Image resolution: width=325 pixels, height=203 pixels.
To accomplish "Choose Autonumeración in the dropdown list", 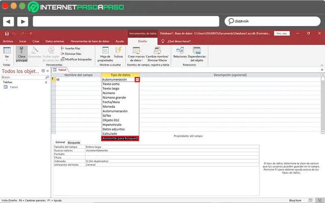I will (115, 111).
